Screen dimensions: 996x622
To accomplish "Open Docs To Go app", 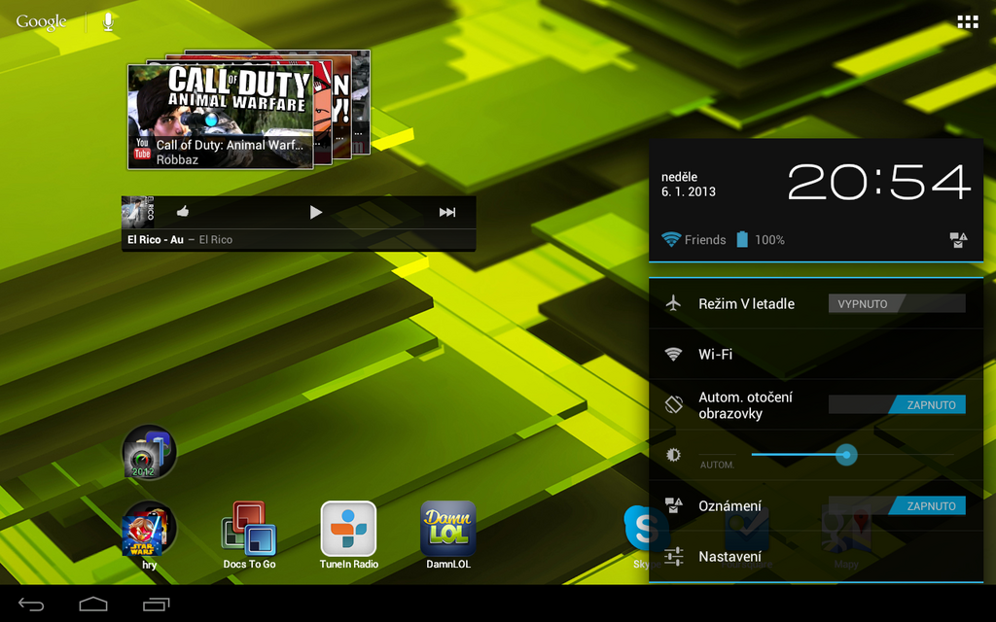I will point(249,530).
